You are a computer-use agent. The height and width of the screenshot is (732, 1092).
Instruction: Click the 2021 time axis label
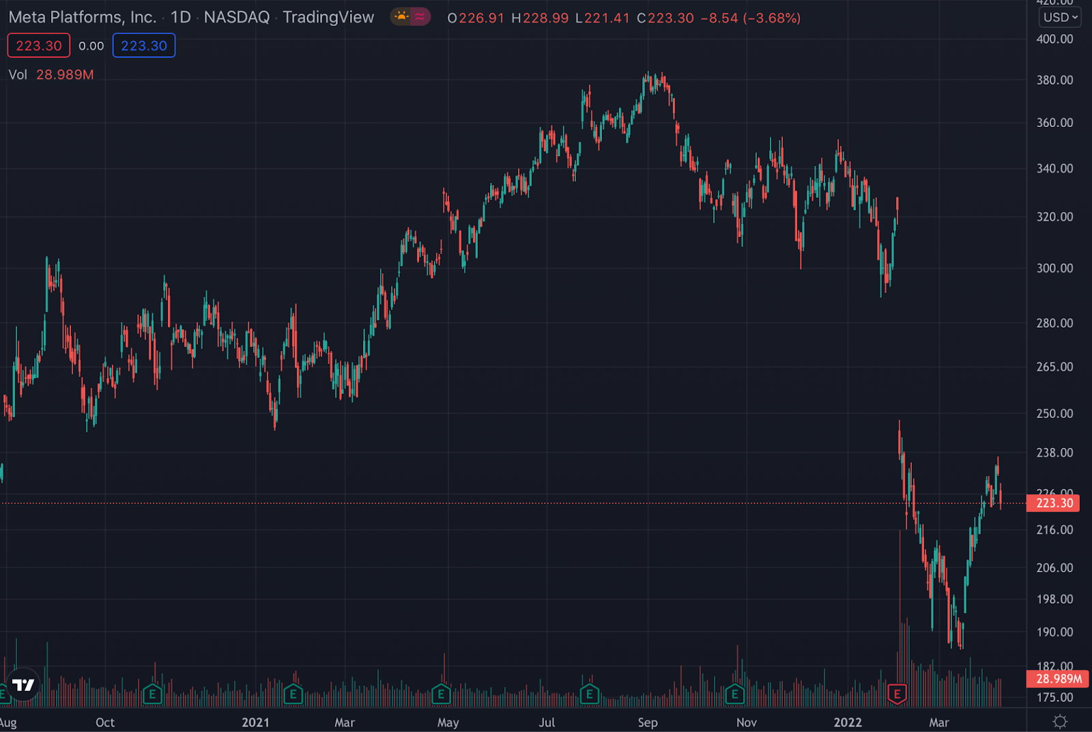click(x=255, y=722)
